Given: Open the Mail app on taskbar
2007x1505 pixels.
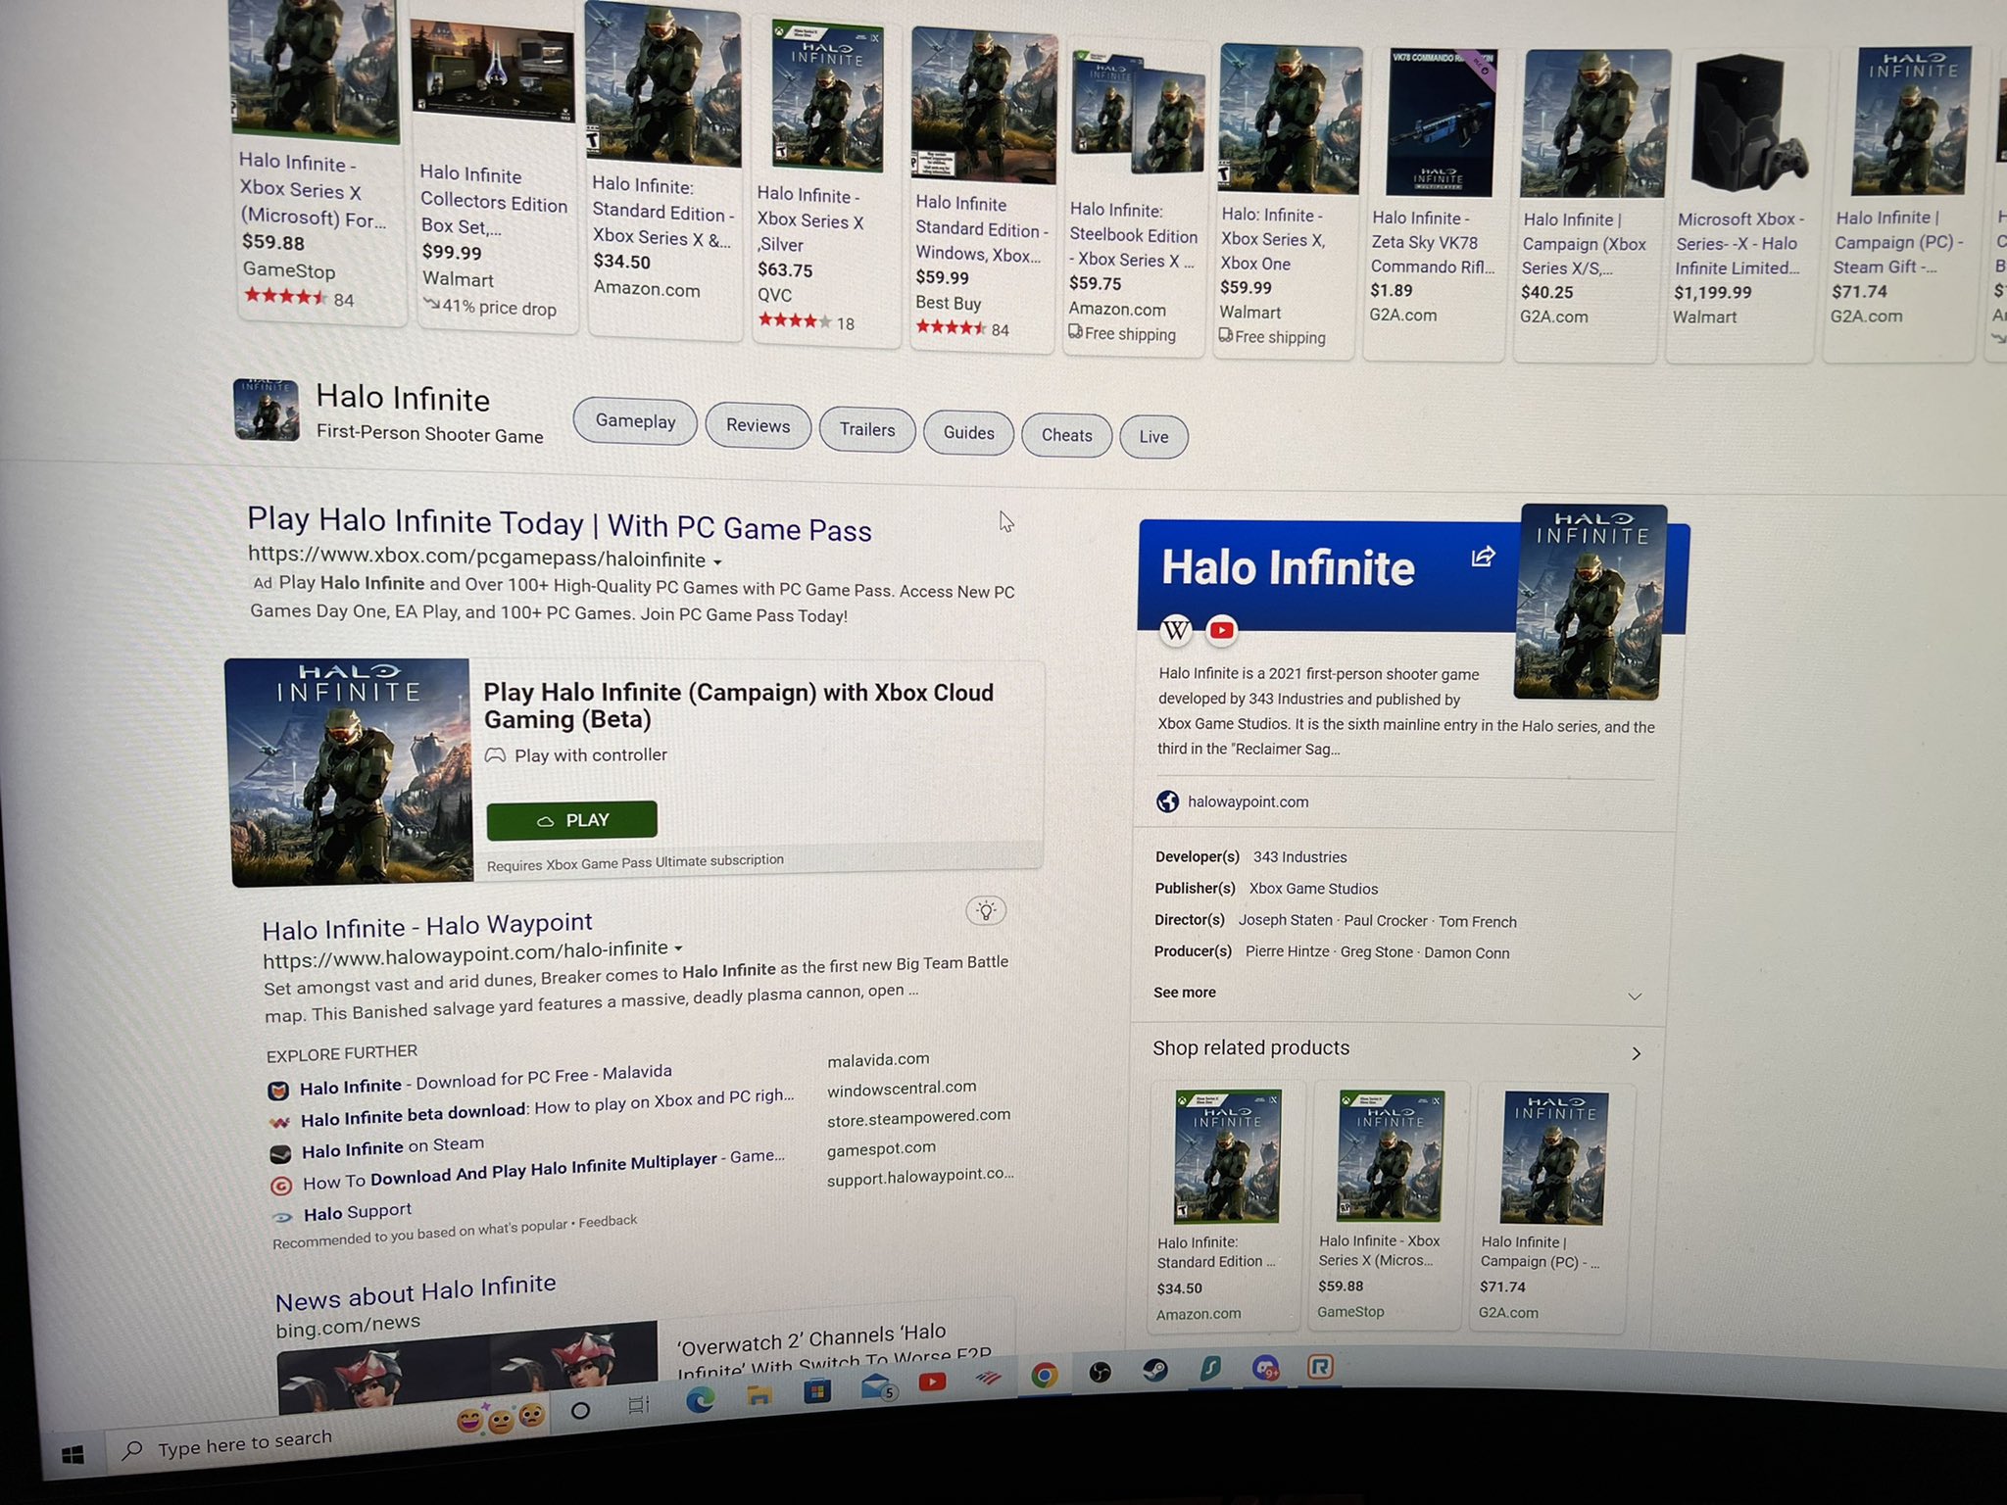Looking at the screenshot, I should pyautogui.click(x=878, y=1386).
